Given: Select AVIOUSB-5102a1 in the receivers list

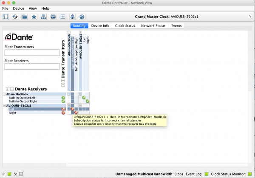Looking at the screenshot, I should pyautogui.click(x=19, y=105).
